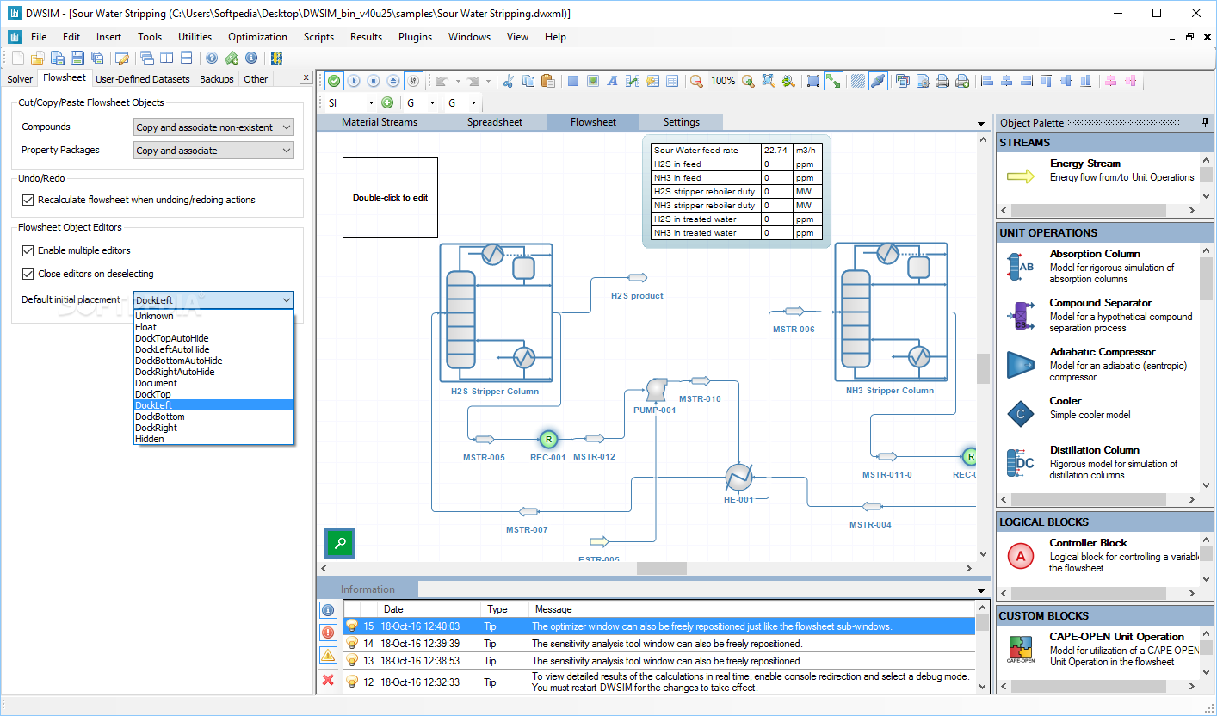Toggle Recalculate flowsheet when undoing/redoing checkbox
This screenshot has height=716, width=1217.
[x=28, y=200]
